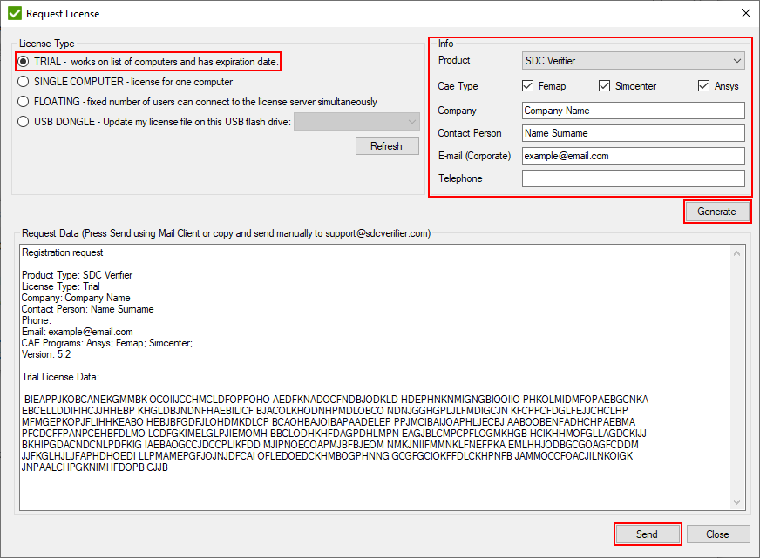Viewport: 760px width, 558px height.
Task: Click the 'Registration request' text line
Action: 62,252
